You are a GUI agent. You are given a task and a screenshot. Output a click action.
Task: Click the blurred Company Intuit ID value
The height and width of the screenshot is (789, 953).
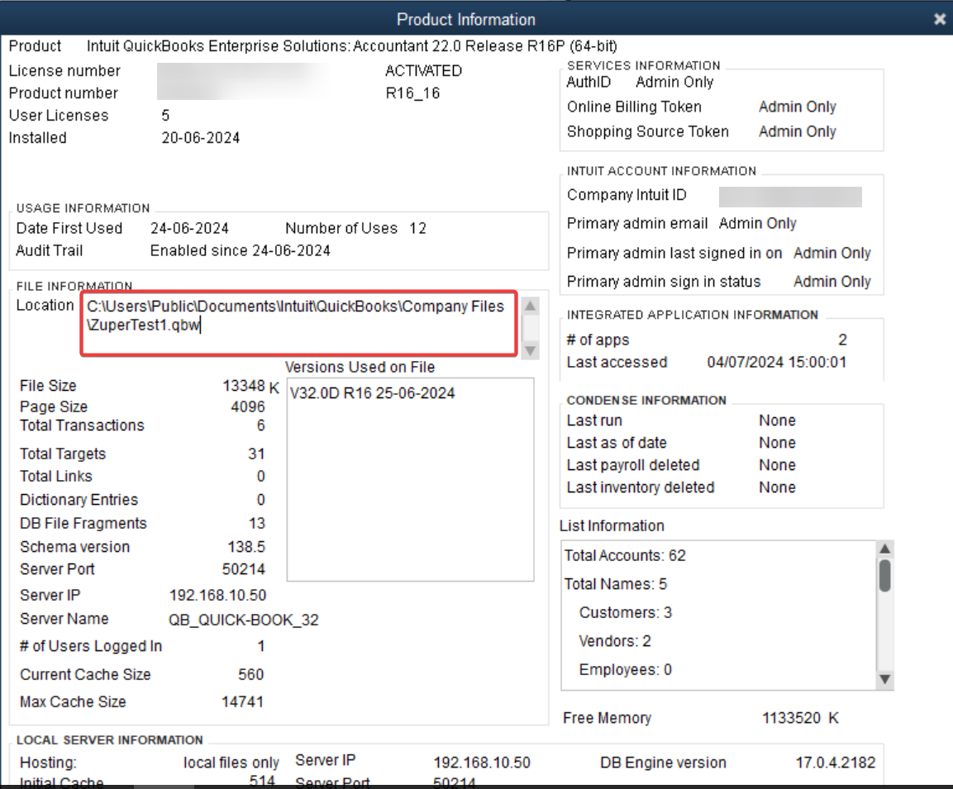tap(790, 197)
